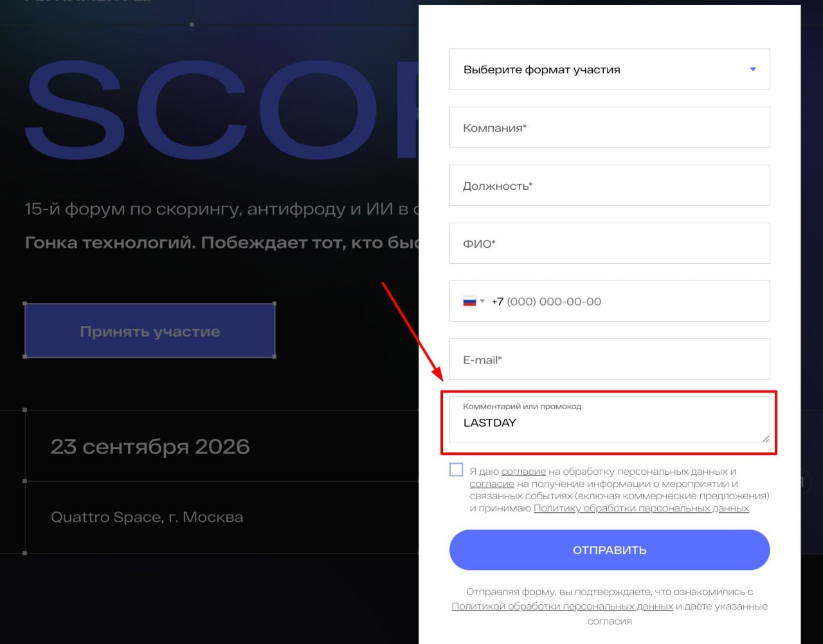Open "Политику обработки персональных данных" link beside checkbox
The height and width of the screenshot is (644, 823).
coord(642,508)
